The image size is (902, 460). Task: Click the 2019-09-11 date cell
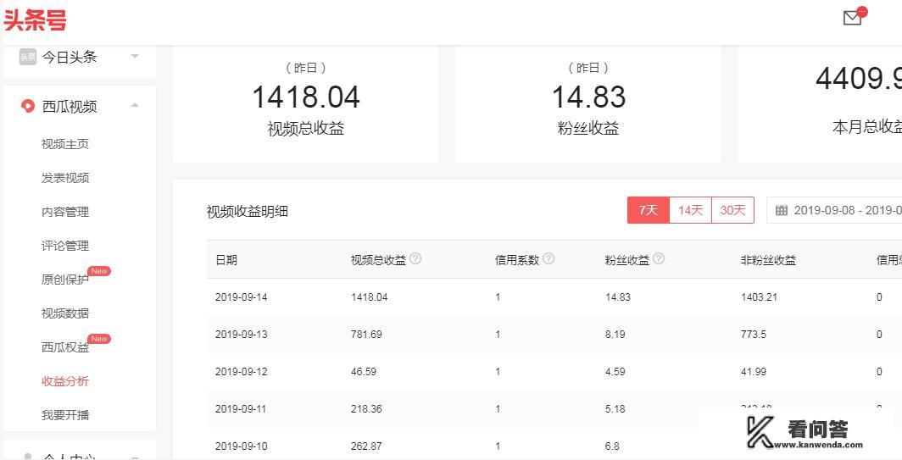click(241, 409)
